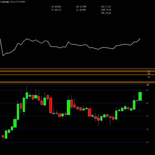Image resolution: width=155 pixels, height=155 pixels.
Task: Click the end point of the white line
Action: coord(140,39)
